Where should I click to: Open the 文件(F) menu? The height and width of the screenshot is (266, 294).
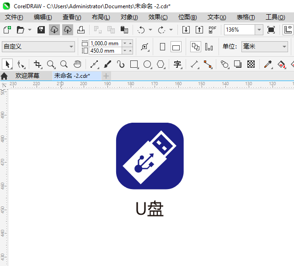pos(14,17)
